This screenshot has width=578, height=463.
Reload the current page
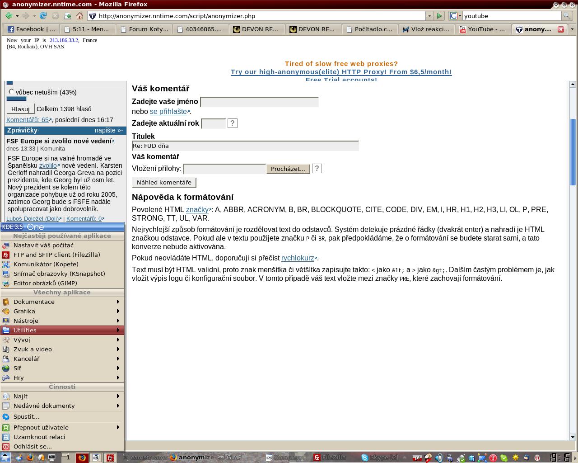(43, 16)
